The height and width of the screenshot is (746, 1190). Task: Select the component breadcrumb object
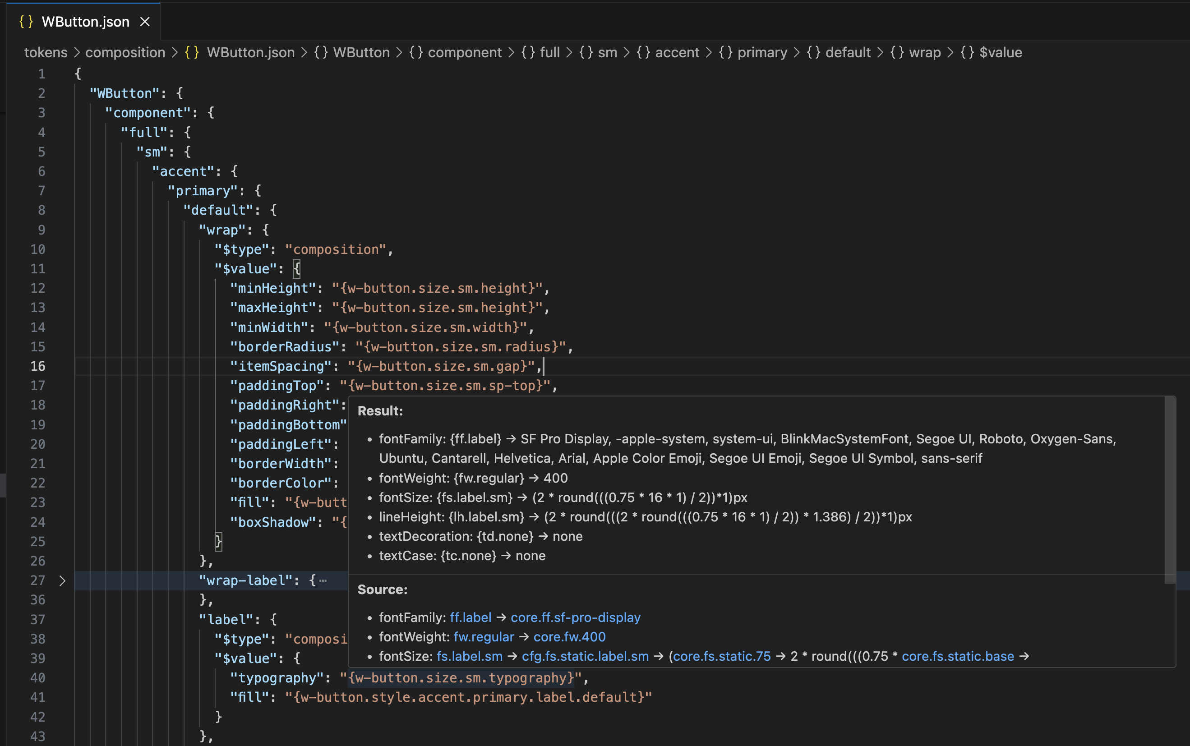point(455,52)
